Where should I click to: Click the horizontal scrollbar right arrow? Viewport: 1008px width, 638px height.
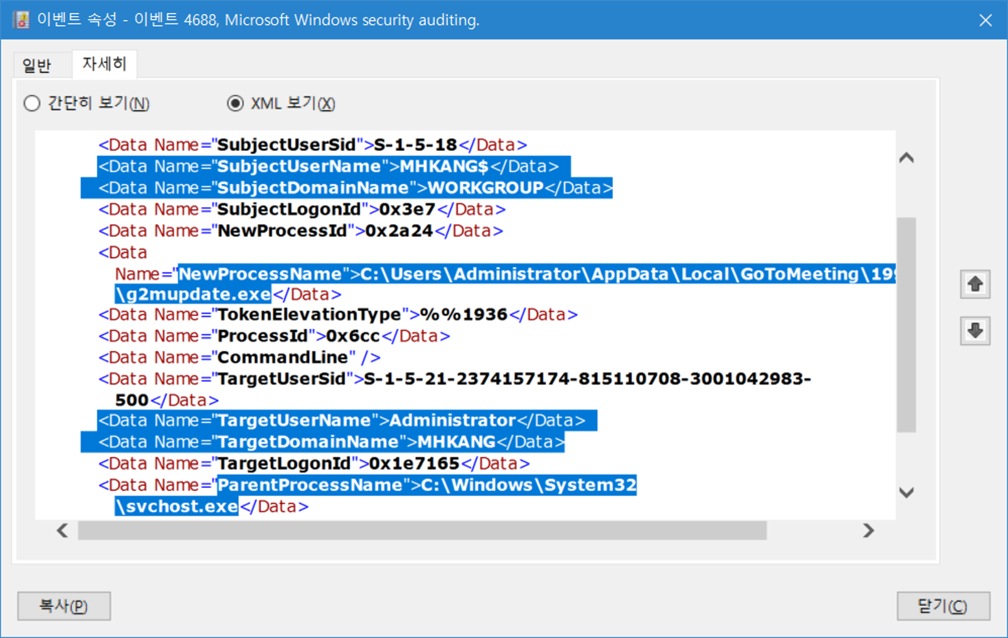click(868, 531)
